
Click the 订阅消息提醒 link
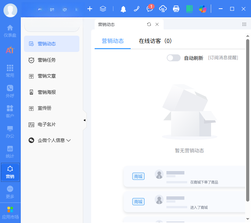[223, 58]
